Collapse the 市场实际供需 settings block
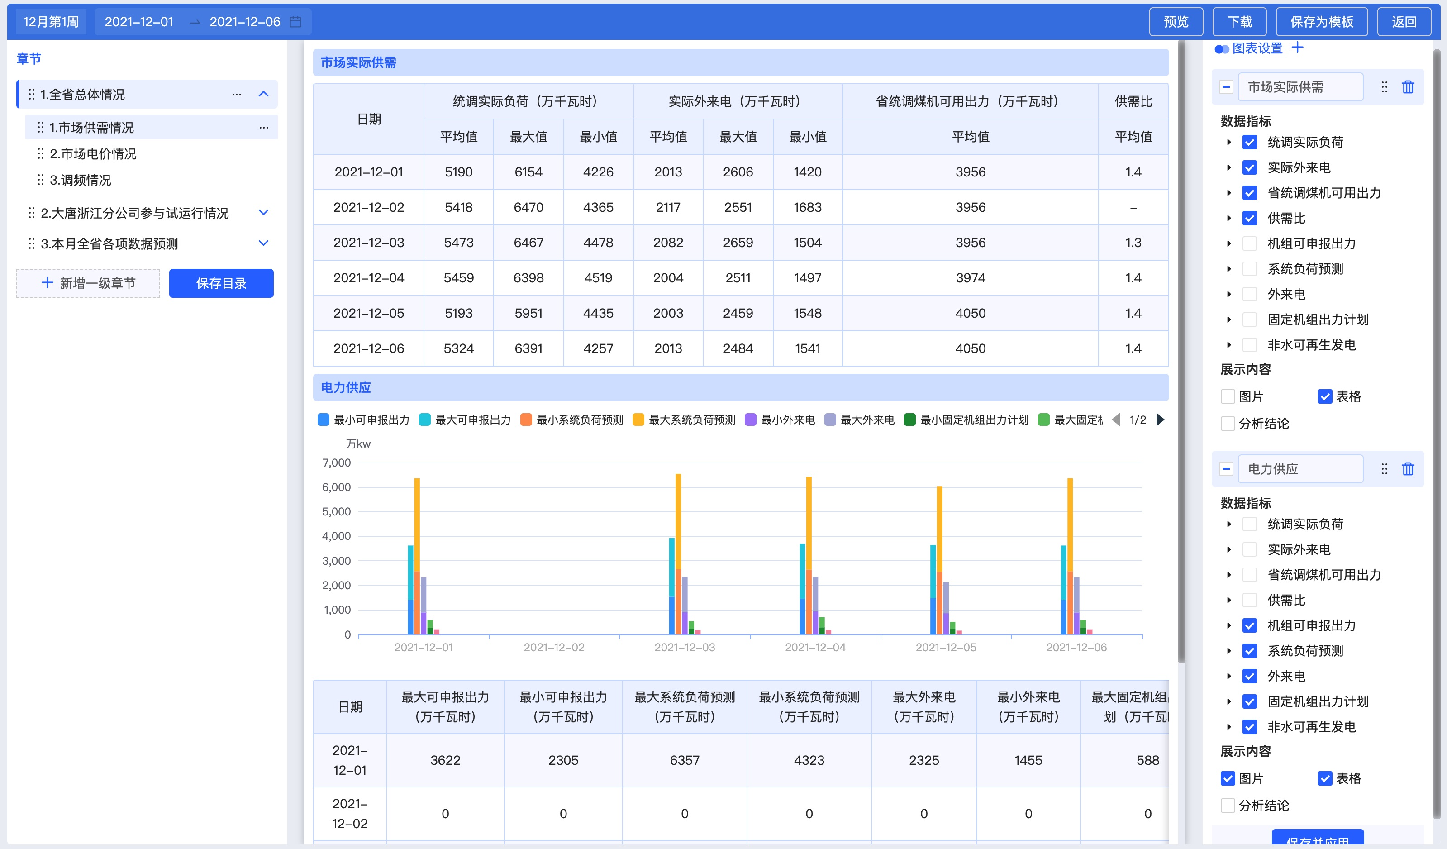Image resolution: width=1447 pixels, height=849 pixels. pyautogui.click(x=1226, y=87)
